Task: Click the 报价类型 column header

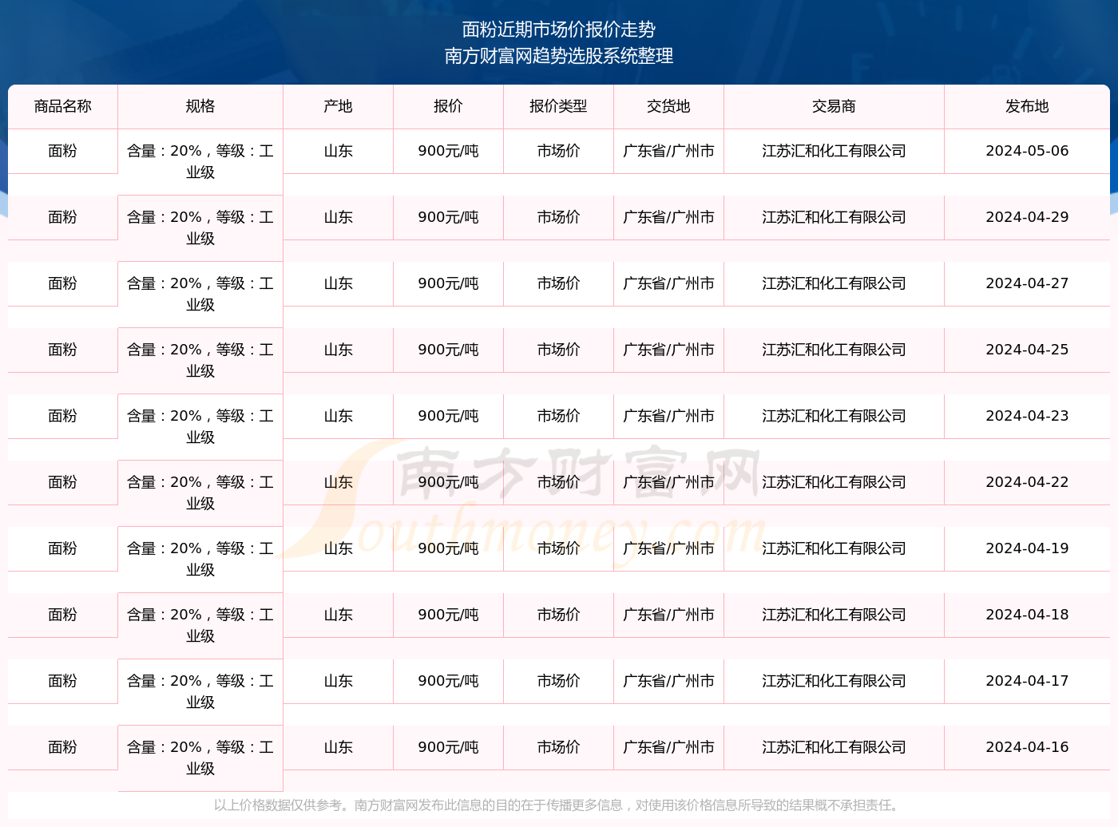Action: pyautogui.click(x=559, y=106)
